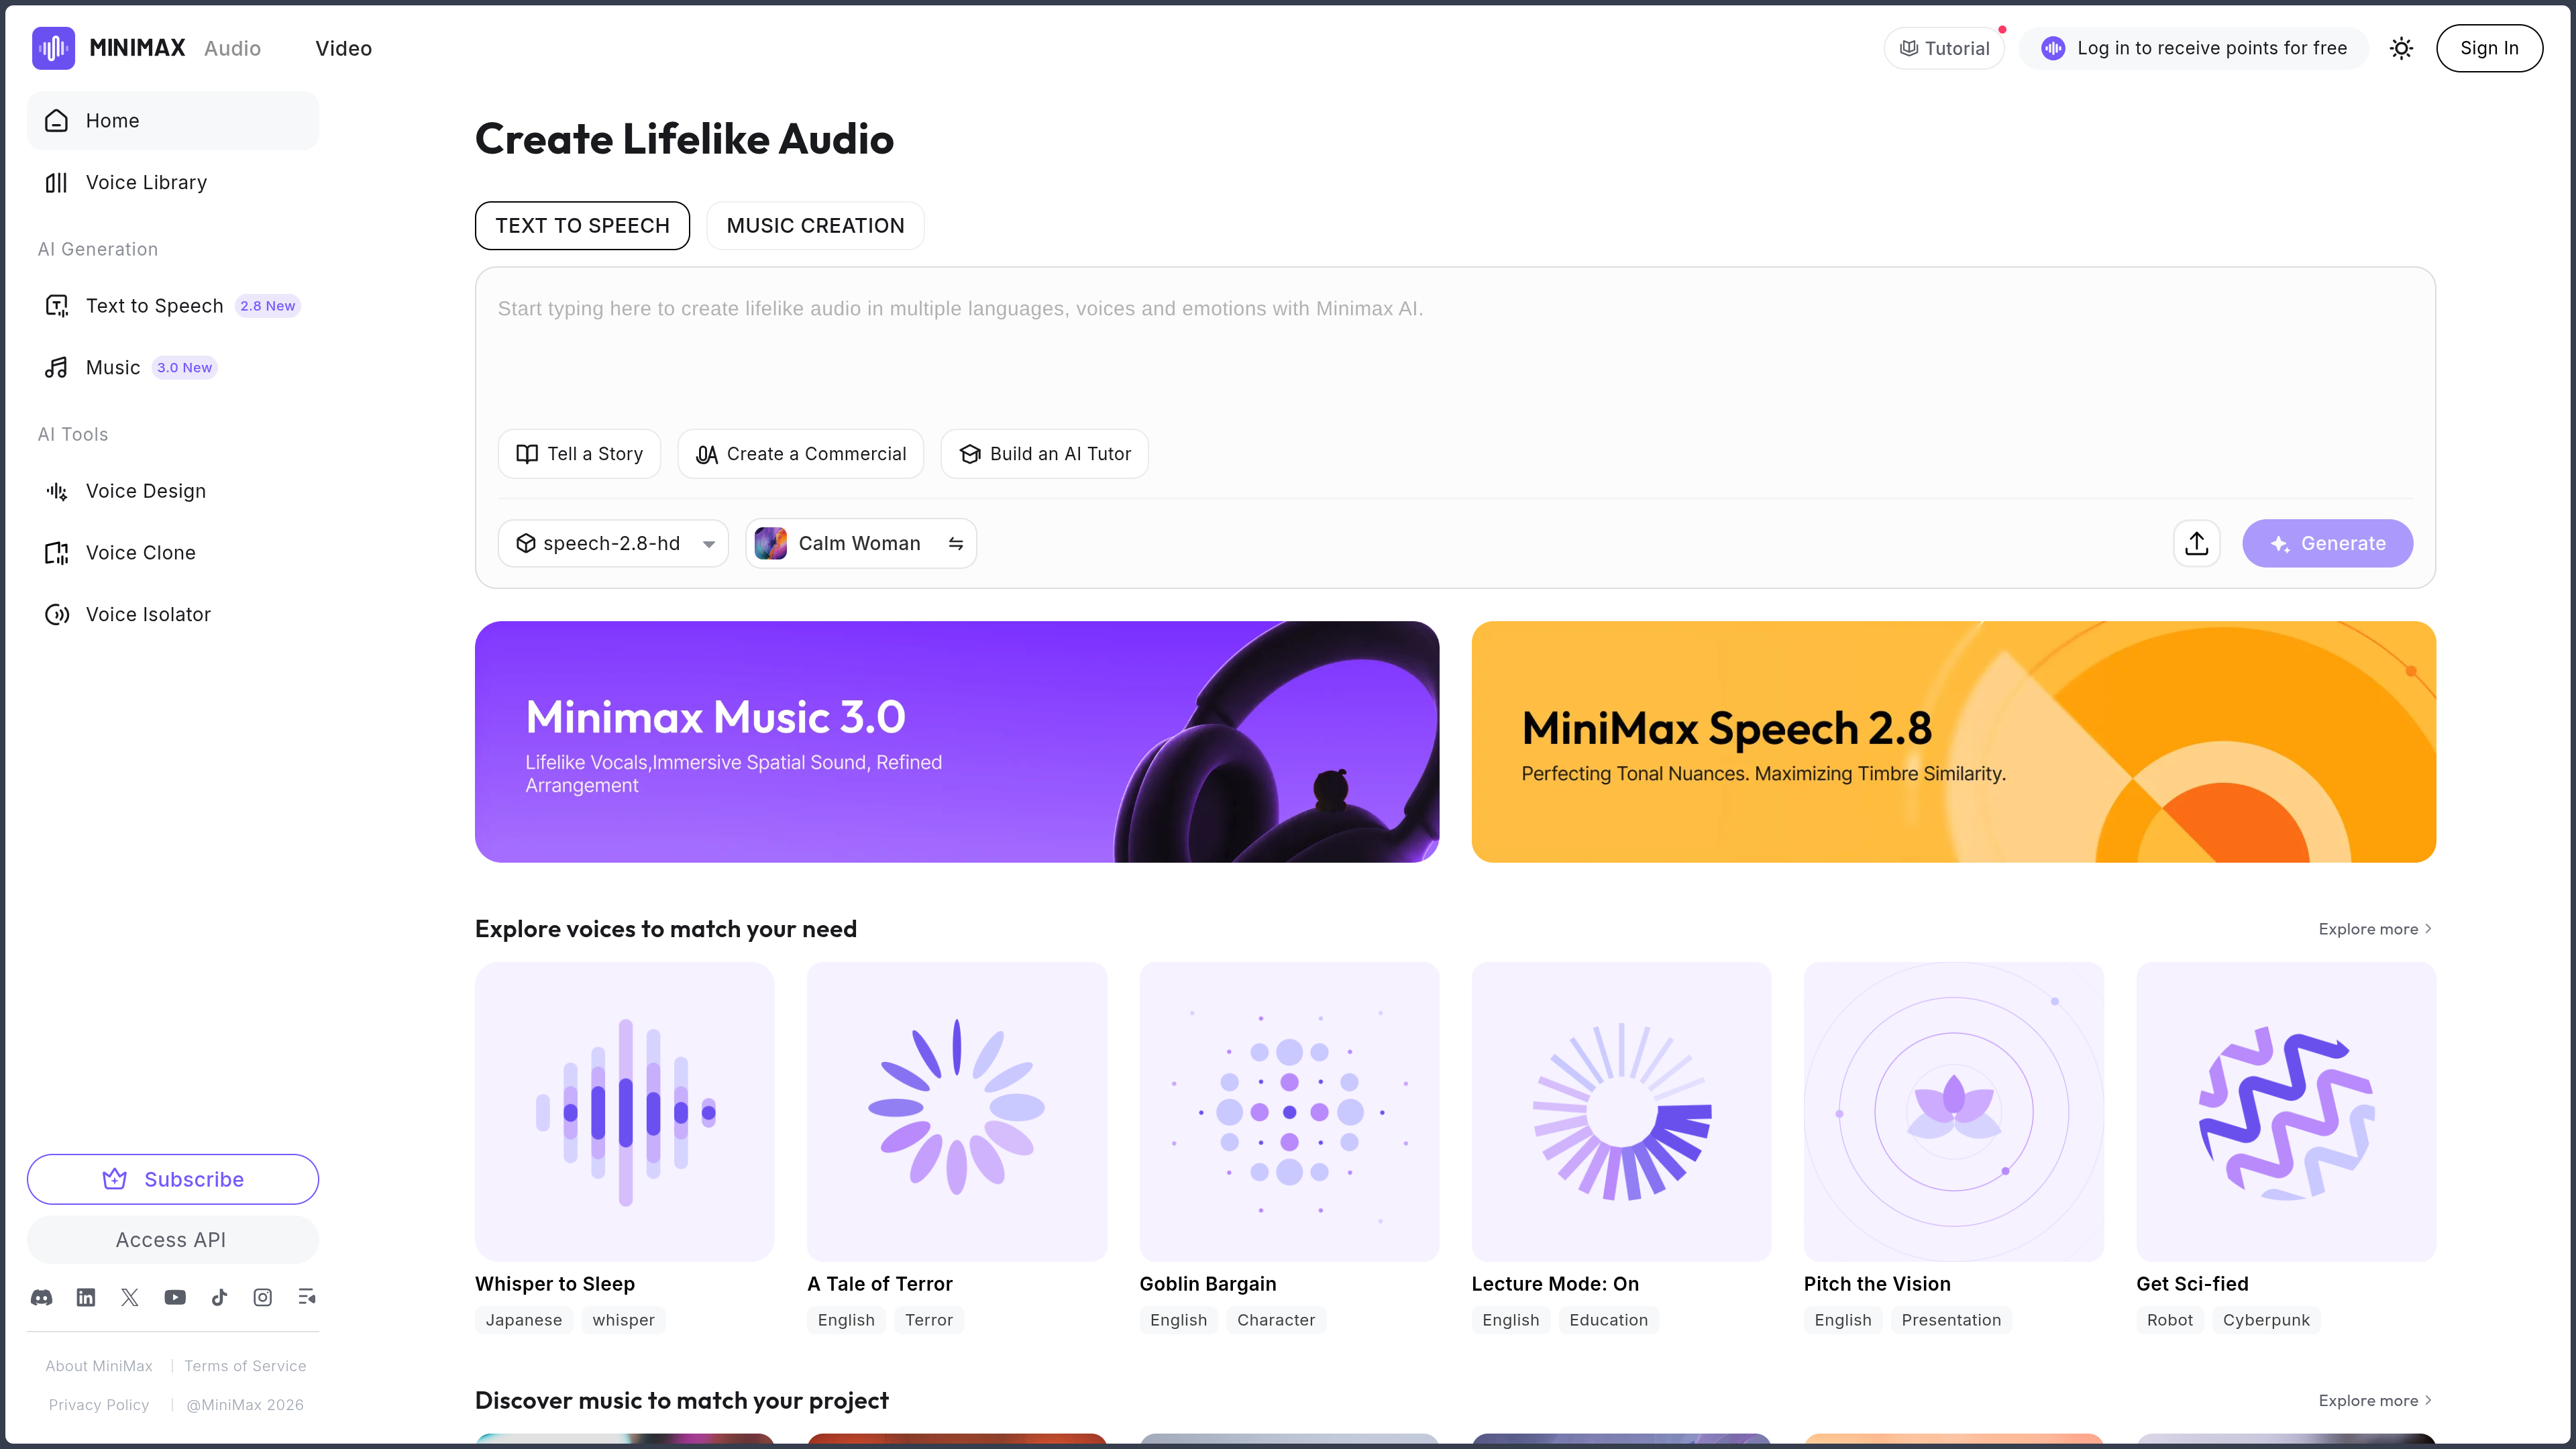
Task: Click the English tag under Pitch the Vision
Action: [1843, 1320]
